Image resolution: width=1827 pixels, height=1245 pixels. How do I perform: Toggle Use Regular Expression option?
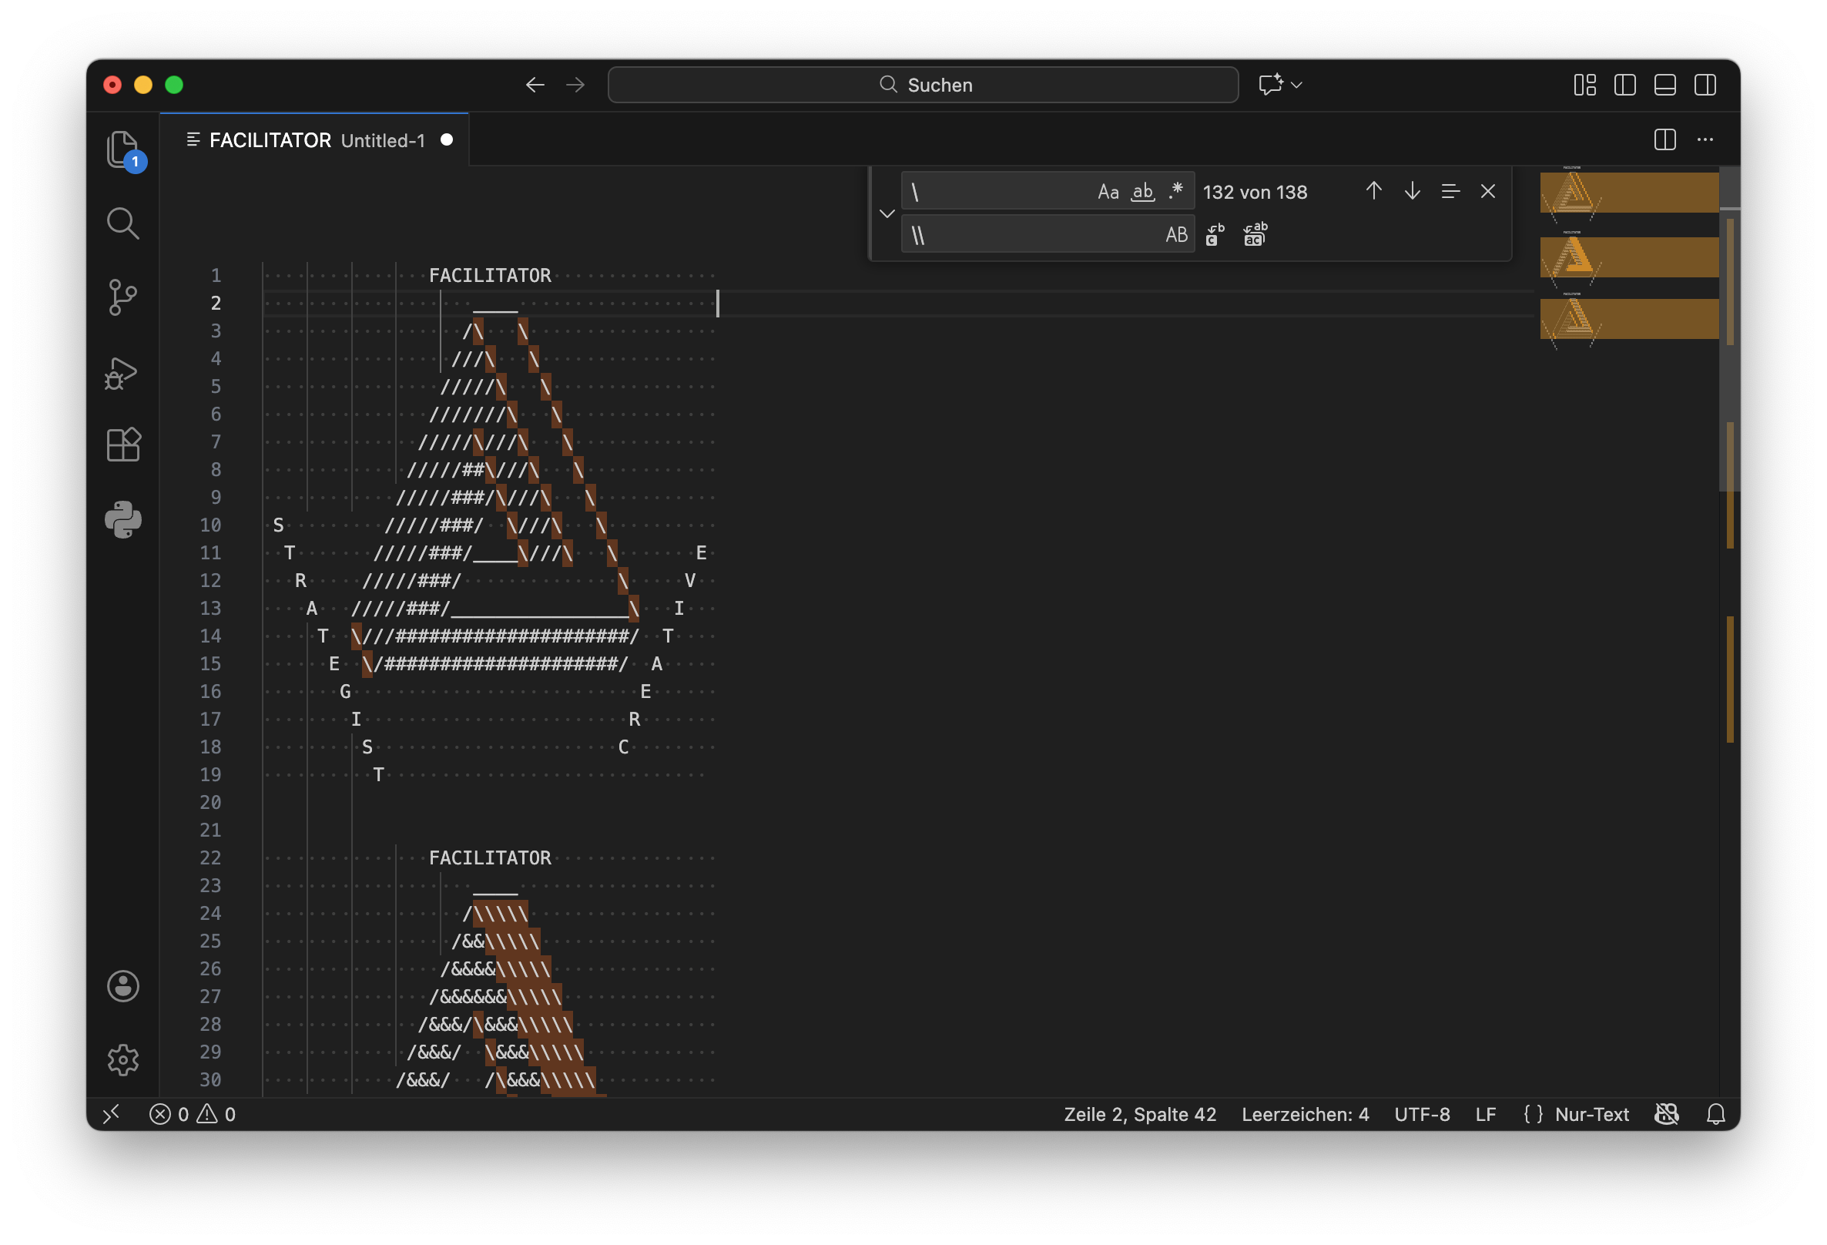1176,191
